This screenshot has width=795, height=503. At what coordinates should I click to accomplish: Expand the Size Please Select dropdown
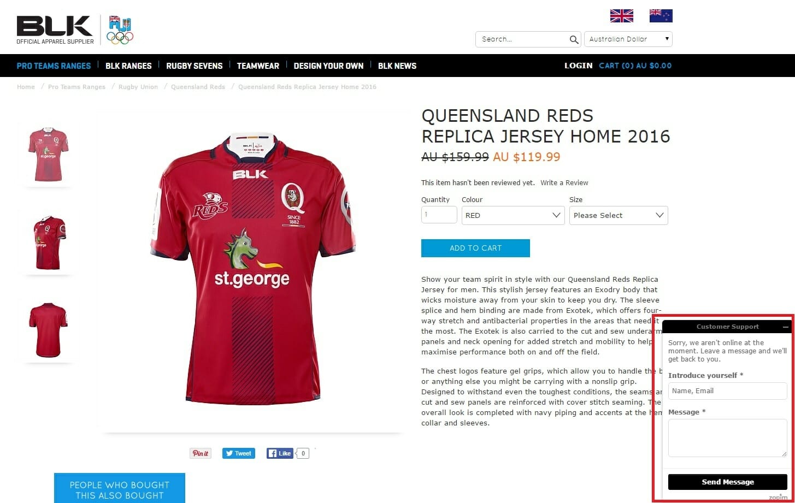pos(619,215)
